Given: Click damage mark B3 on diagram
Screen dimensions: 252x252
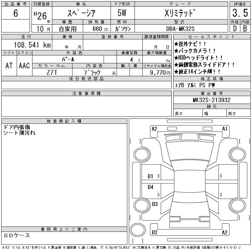Looking at the screenshot, I should 155,204.
